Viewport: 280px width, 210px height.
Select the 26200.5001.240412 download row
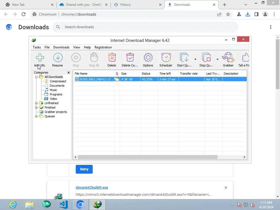point(161,79)
